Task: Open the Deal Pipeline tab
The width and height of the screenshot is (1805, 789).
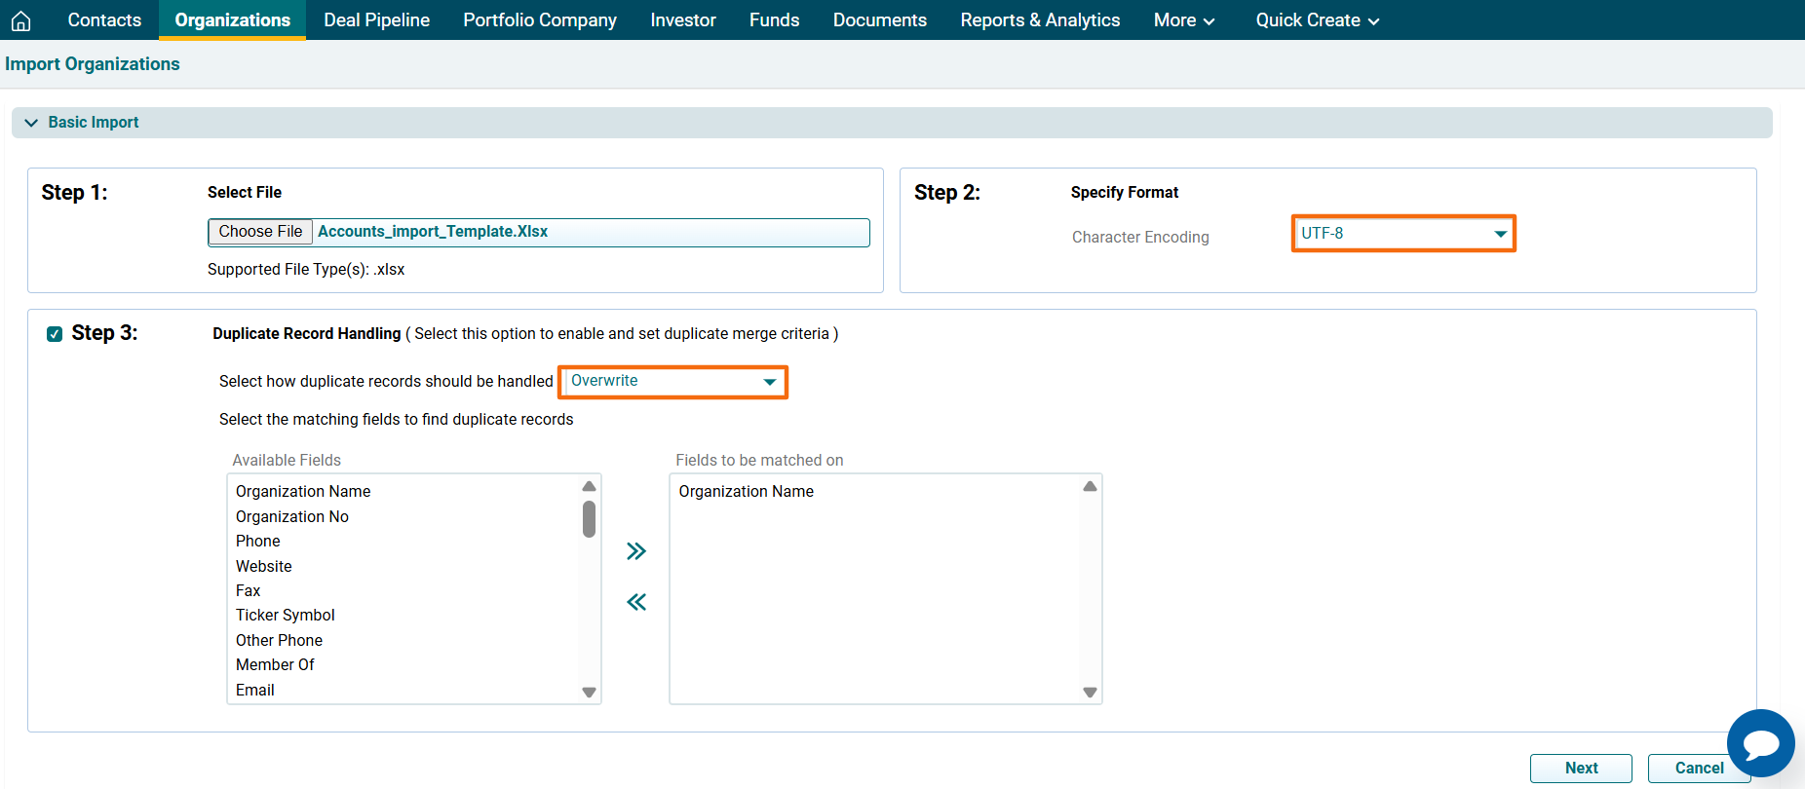Action: tap(376, 20)
